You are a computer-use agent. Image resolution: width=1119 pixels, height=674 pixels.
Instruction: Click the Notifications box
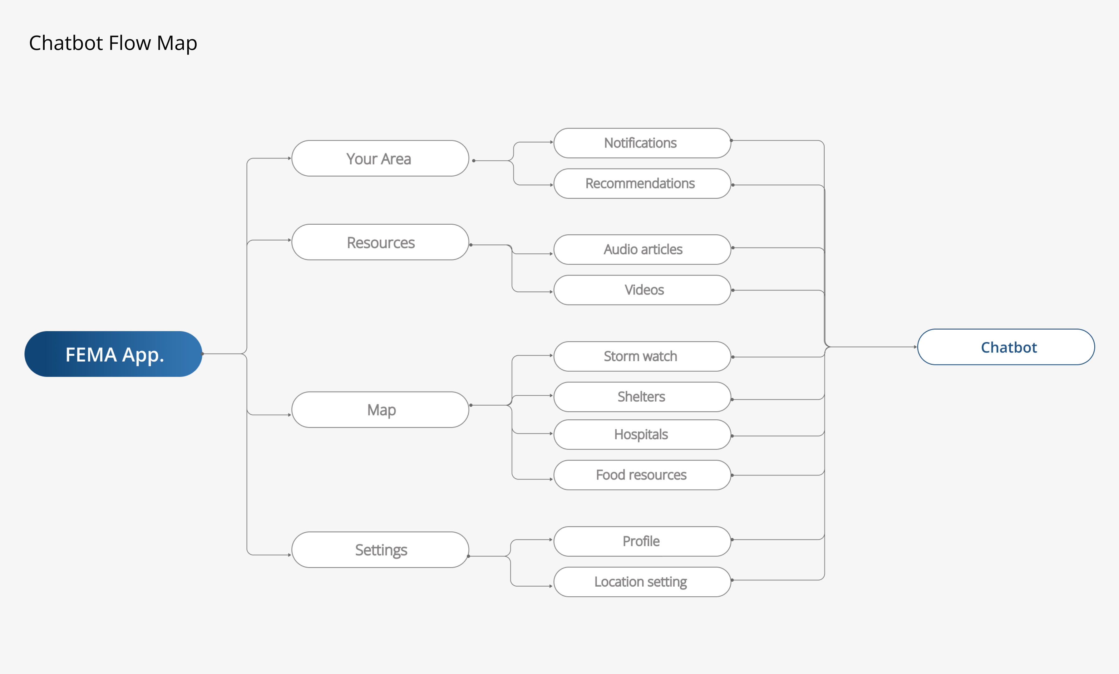pyautogui.click(x=642, y=143)
